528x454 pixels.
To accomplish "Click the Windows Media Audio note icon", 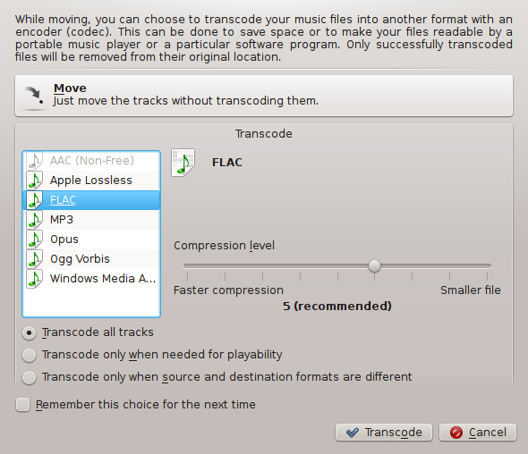I will [35, 279].
